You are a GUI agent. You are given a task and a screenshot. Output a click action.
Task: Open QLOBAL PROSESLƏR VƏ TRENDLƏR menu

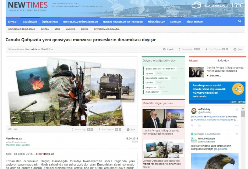(123, 22)
